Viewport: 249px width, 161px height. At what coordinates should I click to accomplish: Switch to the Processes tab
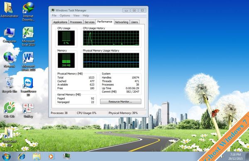coord(76,22)
